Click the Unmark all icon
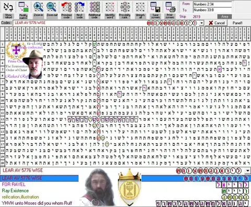251x207 pixels. [140, 7]
